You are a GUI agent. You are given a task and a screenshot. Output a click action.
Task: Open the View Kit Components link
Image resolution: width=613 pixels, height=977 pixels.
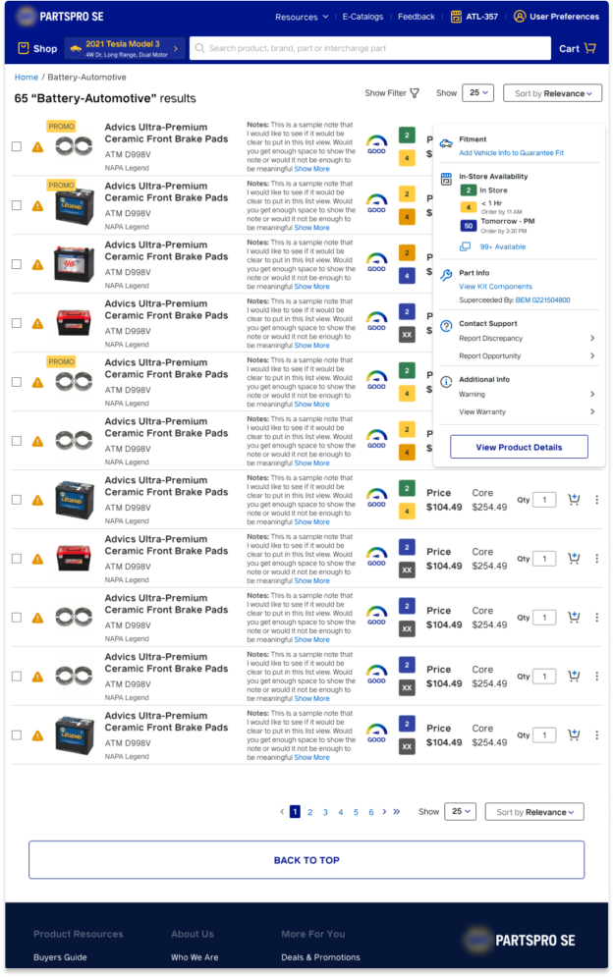tap(496, 287)
